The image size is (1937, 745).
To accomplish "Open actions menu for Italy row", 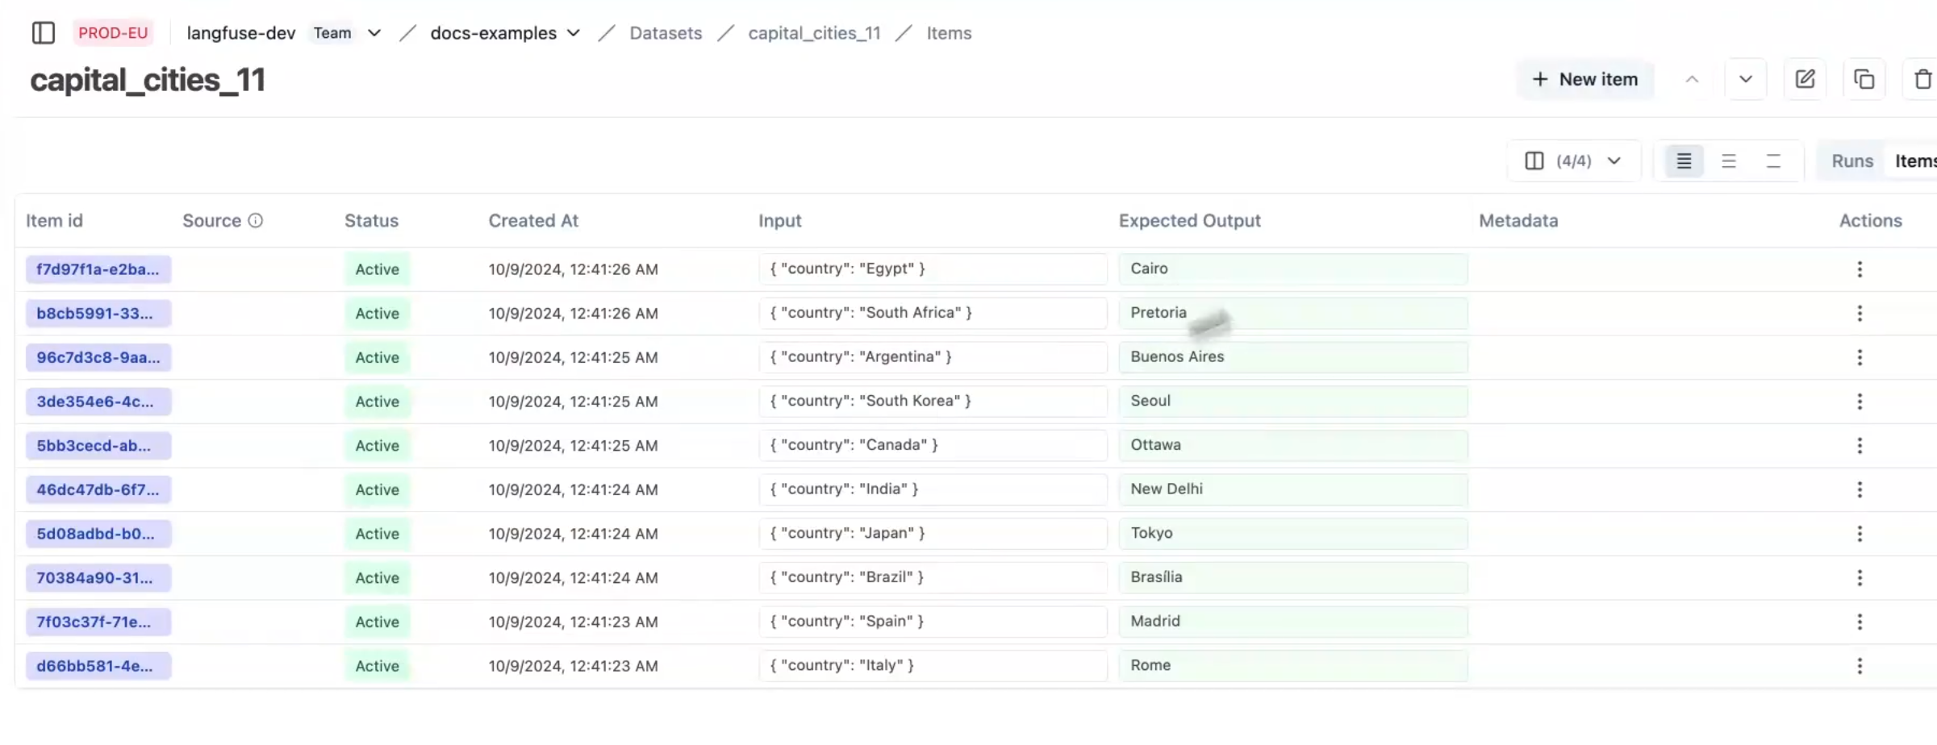I will coord(1860,666).
